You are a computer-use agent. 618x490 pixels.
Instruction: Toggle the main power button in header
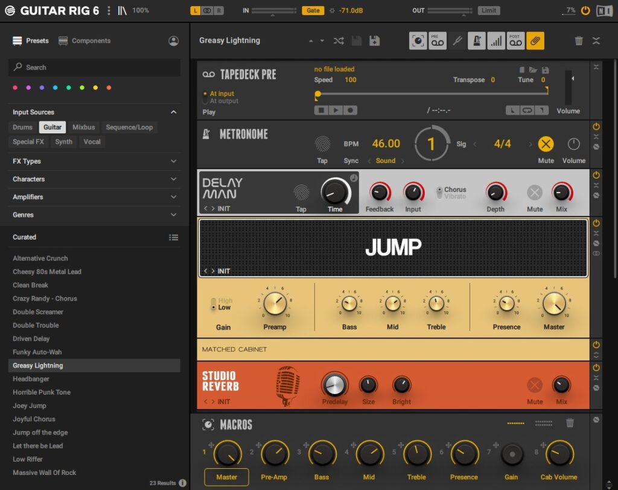pos(585,11)
